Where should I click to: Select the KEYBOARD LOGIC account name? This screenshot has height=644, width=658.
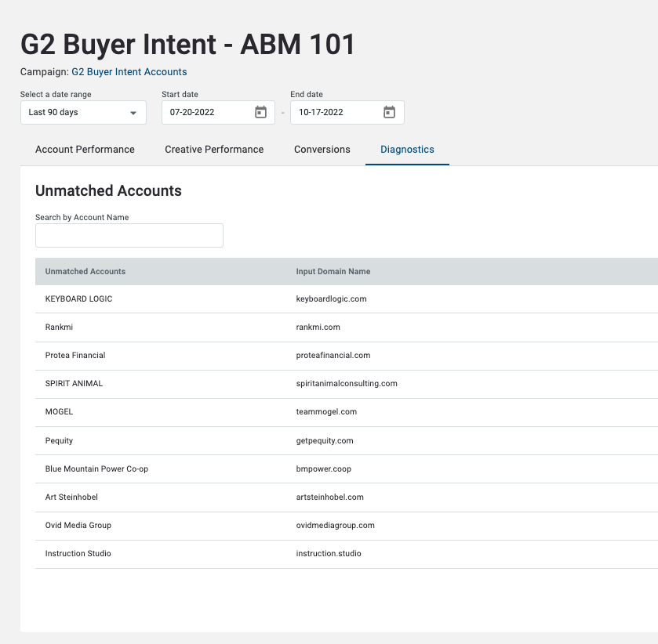pos(78,299)
